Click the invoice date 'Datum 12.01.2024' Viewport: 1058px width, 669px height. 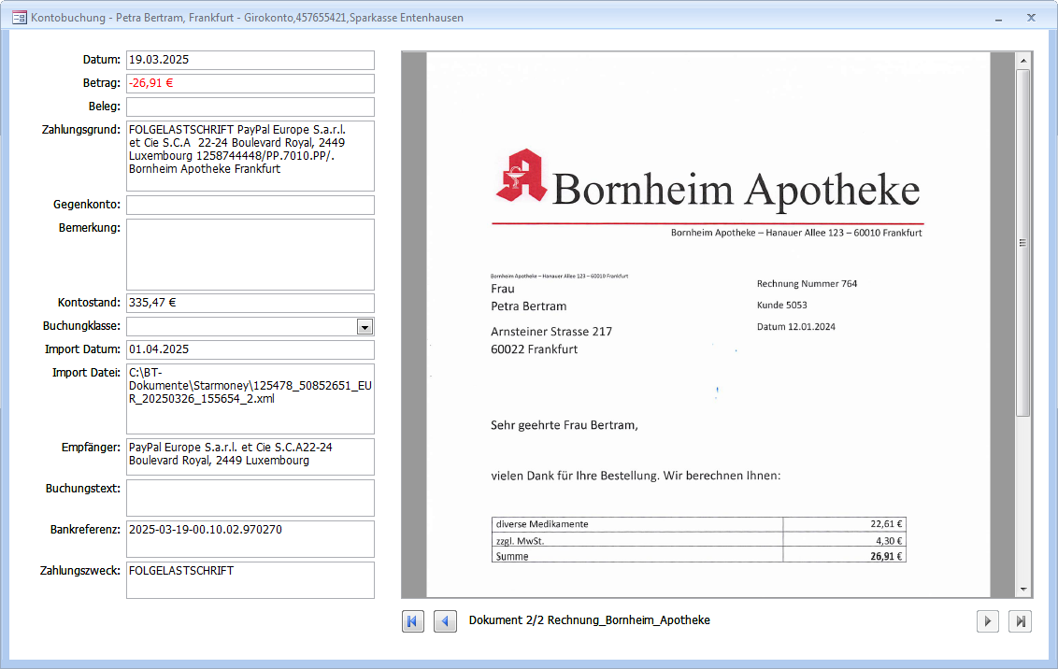(x=796, y=327)
